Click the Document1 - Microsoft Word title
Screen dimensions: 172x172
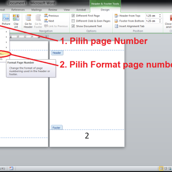[x=32, y=3]
